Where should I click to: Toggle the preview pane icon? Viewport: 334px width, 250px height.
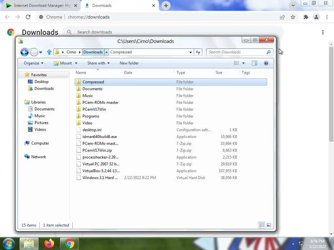pos(254,63)
